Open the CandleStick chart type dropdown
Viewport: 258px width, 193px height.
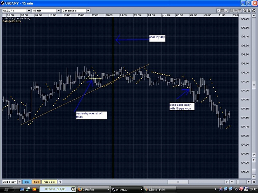(x=88, y=11)
